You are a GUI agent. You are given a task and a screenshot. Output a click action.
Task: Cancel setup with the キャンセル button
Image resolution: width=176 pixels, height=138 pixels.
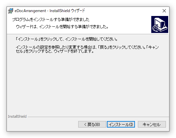tap(152, 124)
